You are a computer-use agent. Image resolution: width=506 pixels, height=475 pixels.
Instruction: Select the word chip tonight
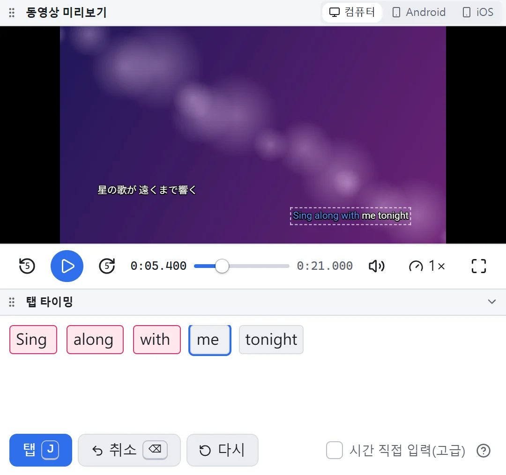[x=271, y=340]
